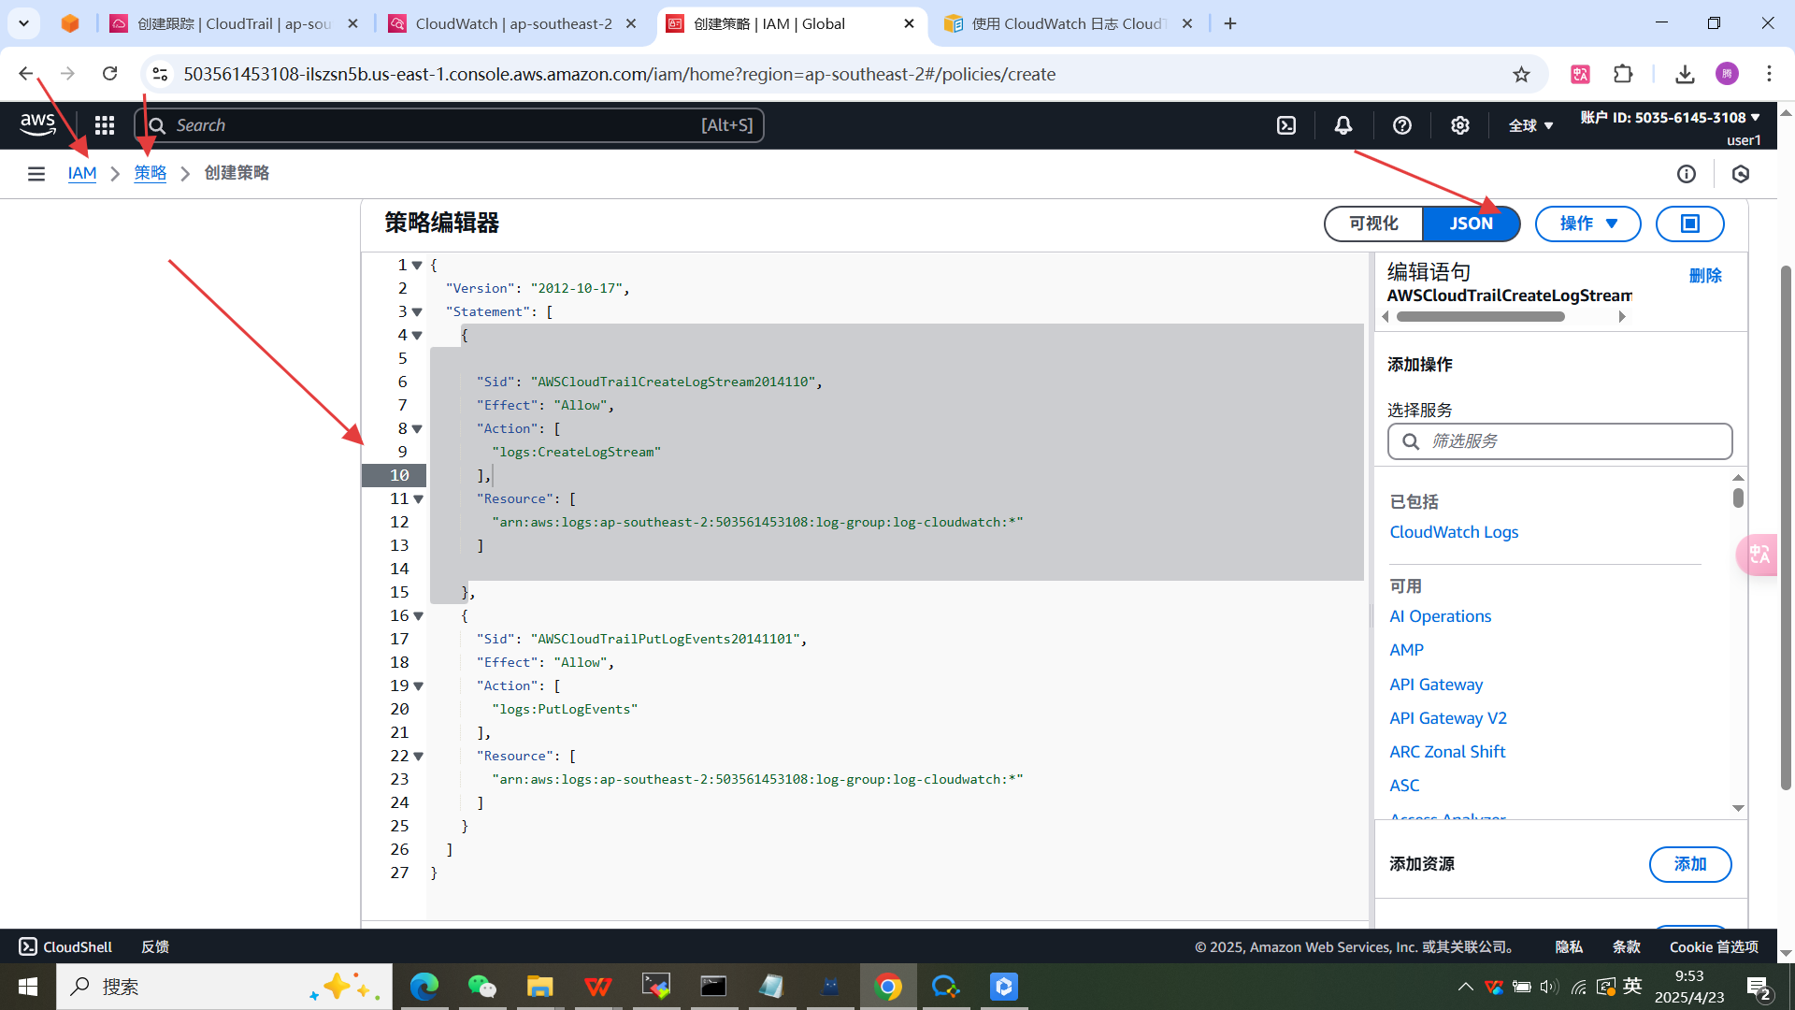Collapse the Statement array fold arrow on line 3
The width and height of the screenshot is (1795, 1010).
click(417, 312)
